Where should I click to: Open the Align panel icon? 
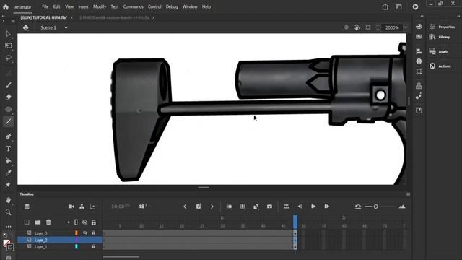(419, 51)
